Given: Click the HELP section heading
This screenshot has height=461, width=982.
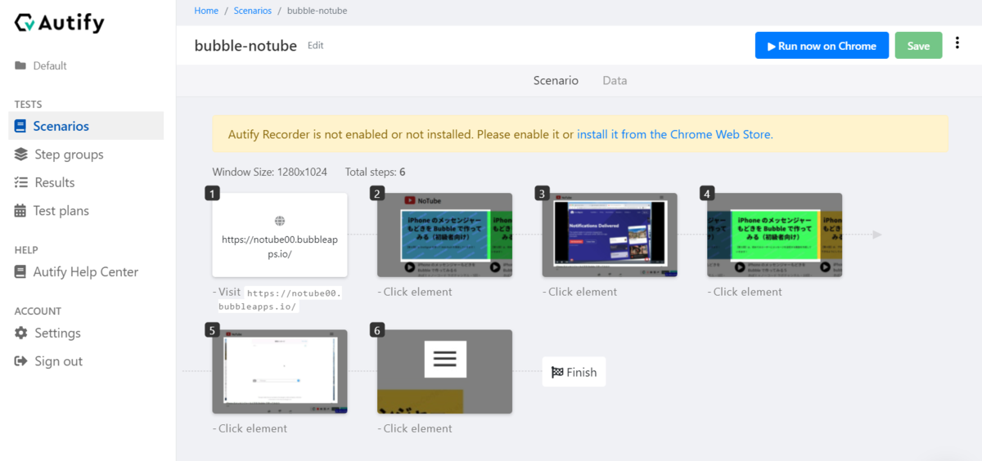Looking at the screenshot, I should (x=26, y=250).
